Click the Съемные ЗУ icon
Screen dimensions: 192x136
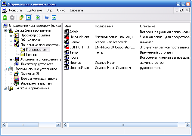pos(17,74)
